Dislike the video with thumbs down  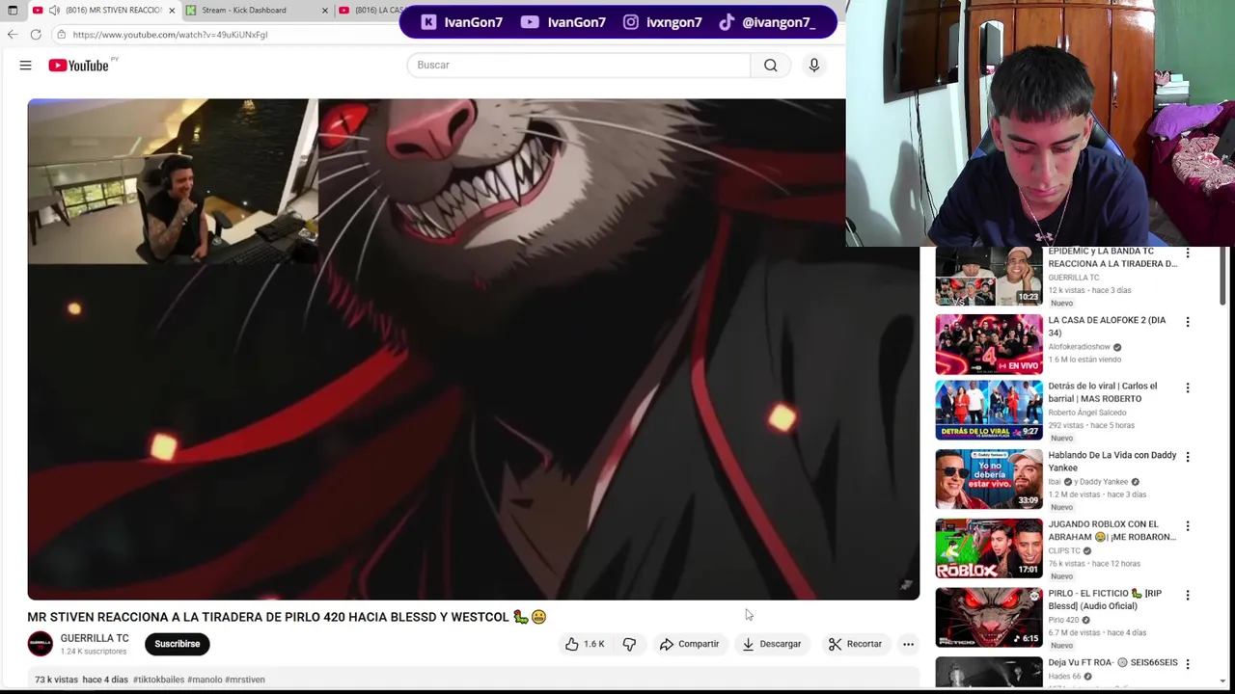tap(629, 644)
